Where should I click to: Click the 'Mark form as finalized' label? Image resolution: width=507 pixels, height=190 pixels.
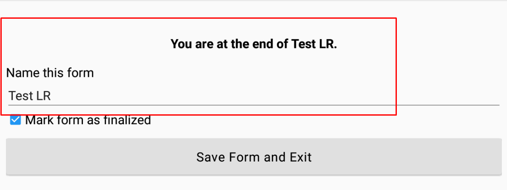(x=88, y=120)
